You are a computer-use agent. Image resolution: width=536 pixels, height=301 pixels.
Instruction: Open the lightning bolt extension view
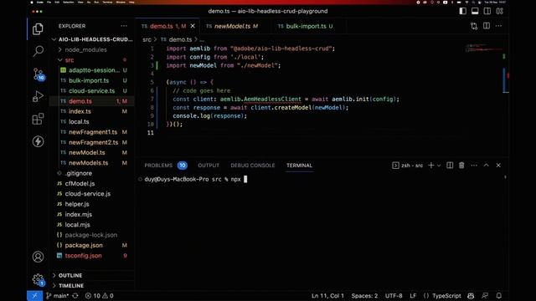pyautogui.click(x=38, y=141)
